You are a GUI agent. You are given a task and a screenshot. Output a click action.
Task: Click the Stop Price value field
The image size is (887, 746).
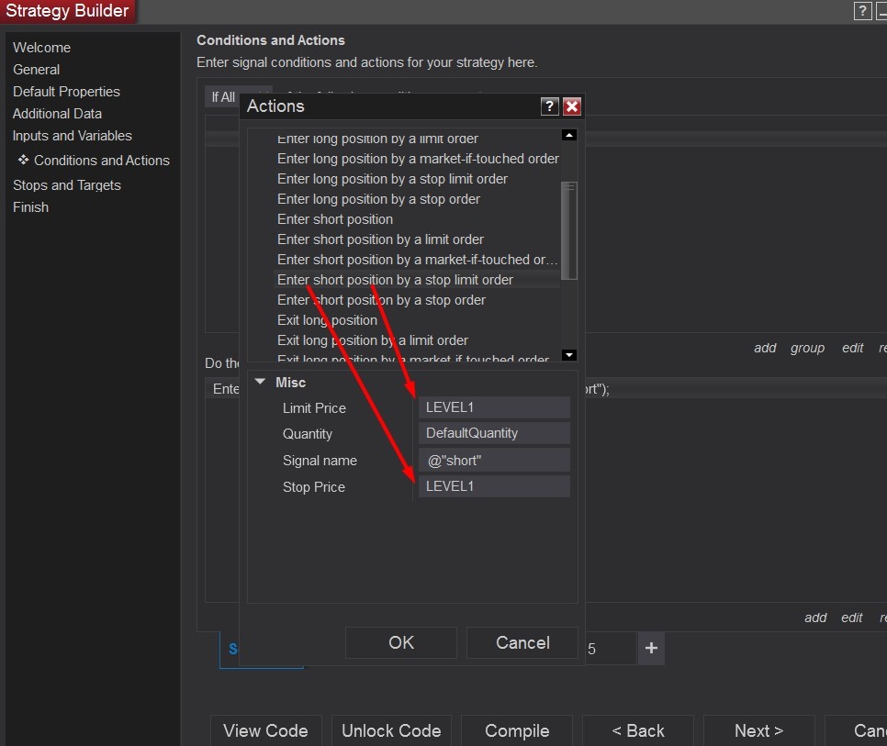click(494, 486)
